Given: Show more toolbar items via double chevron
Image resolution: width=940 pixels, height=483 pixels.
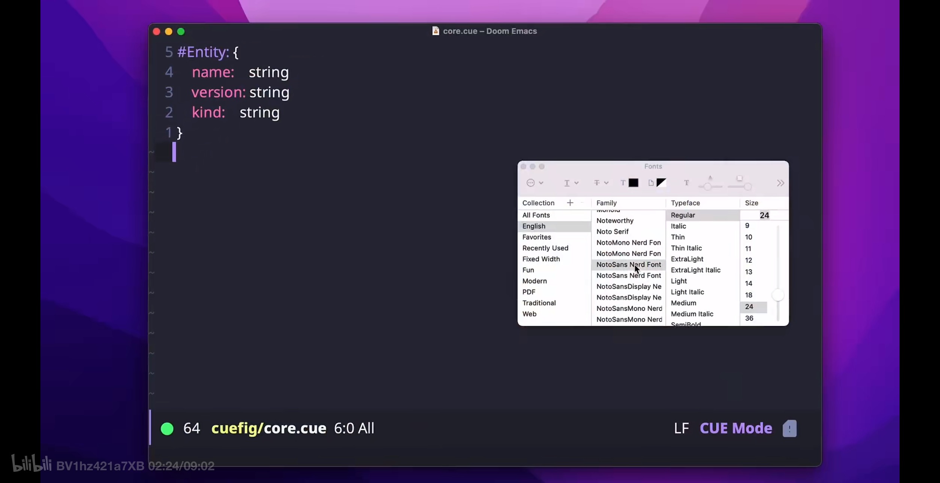Looking at the screenshot, I should 780,183.
